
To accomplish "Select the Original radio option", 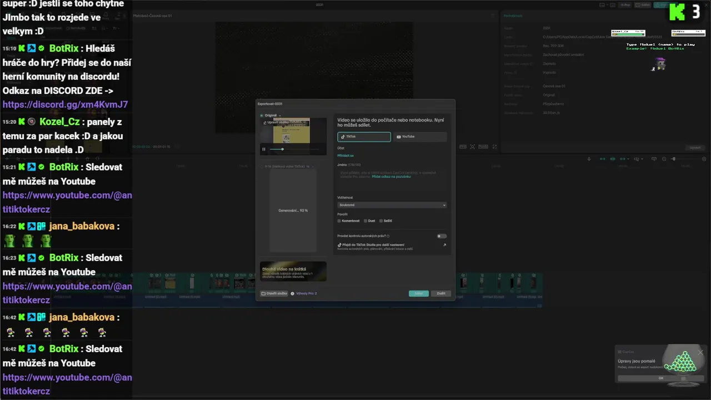I will tap(262, 116).
